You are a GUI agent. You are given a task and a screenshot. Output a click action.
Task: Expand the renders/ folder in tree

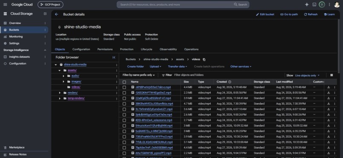(x=60, y=93)
